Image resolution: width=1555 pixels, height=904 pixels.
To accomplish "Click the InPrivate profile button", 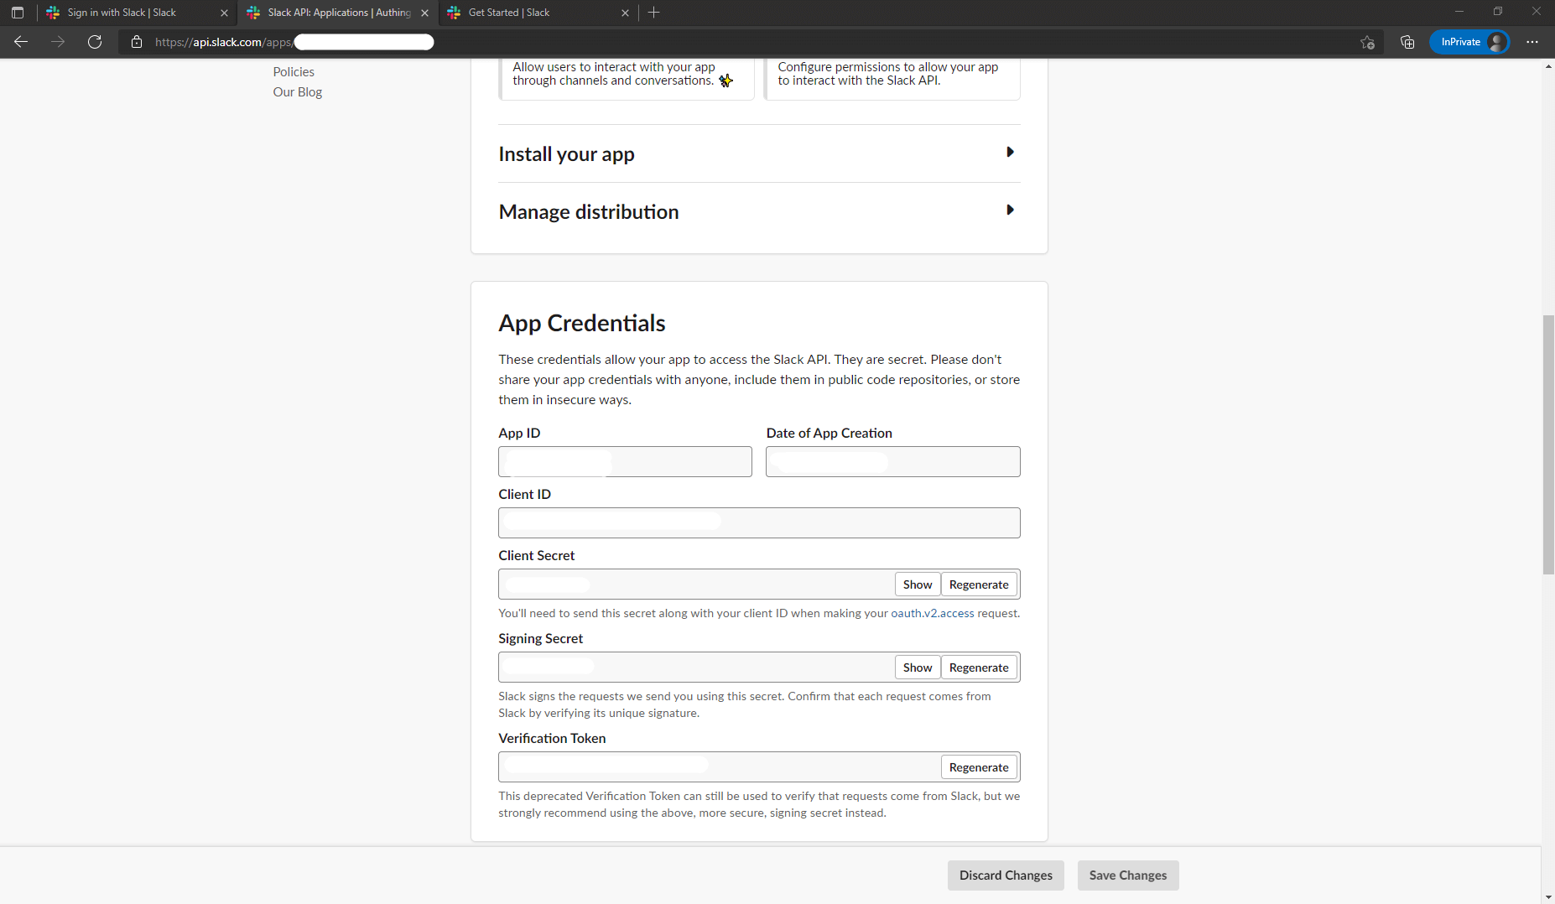I will pos(1469,42).
